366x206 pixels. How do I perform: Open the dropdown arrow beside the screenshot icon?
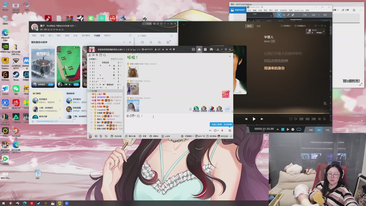(135, 116)
